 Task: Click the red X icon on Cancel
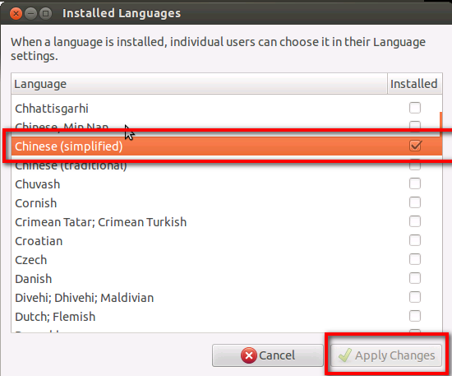[x=249, y=355]
